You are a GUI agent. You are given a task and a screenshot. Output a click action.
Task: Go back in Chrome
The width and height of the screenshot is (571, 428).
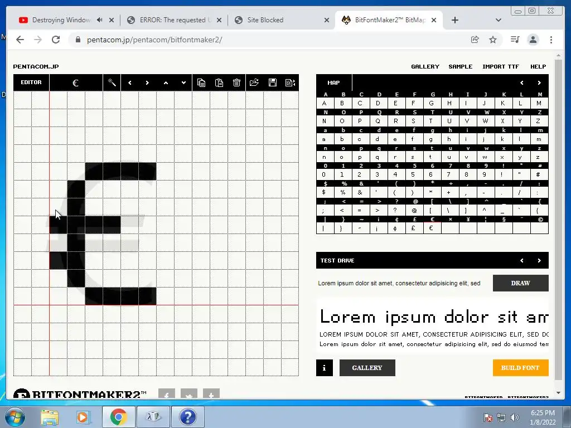click(20, 40)
